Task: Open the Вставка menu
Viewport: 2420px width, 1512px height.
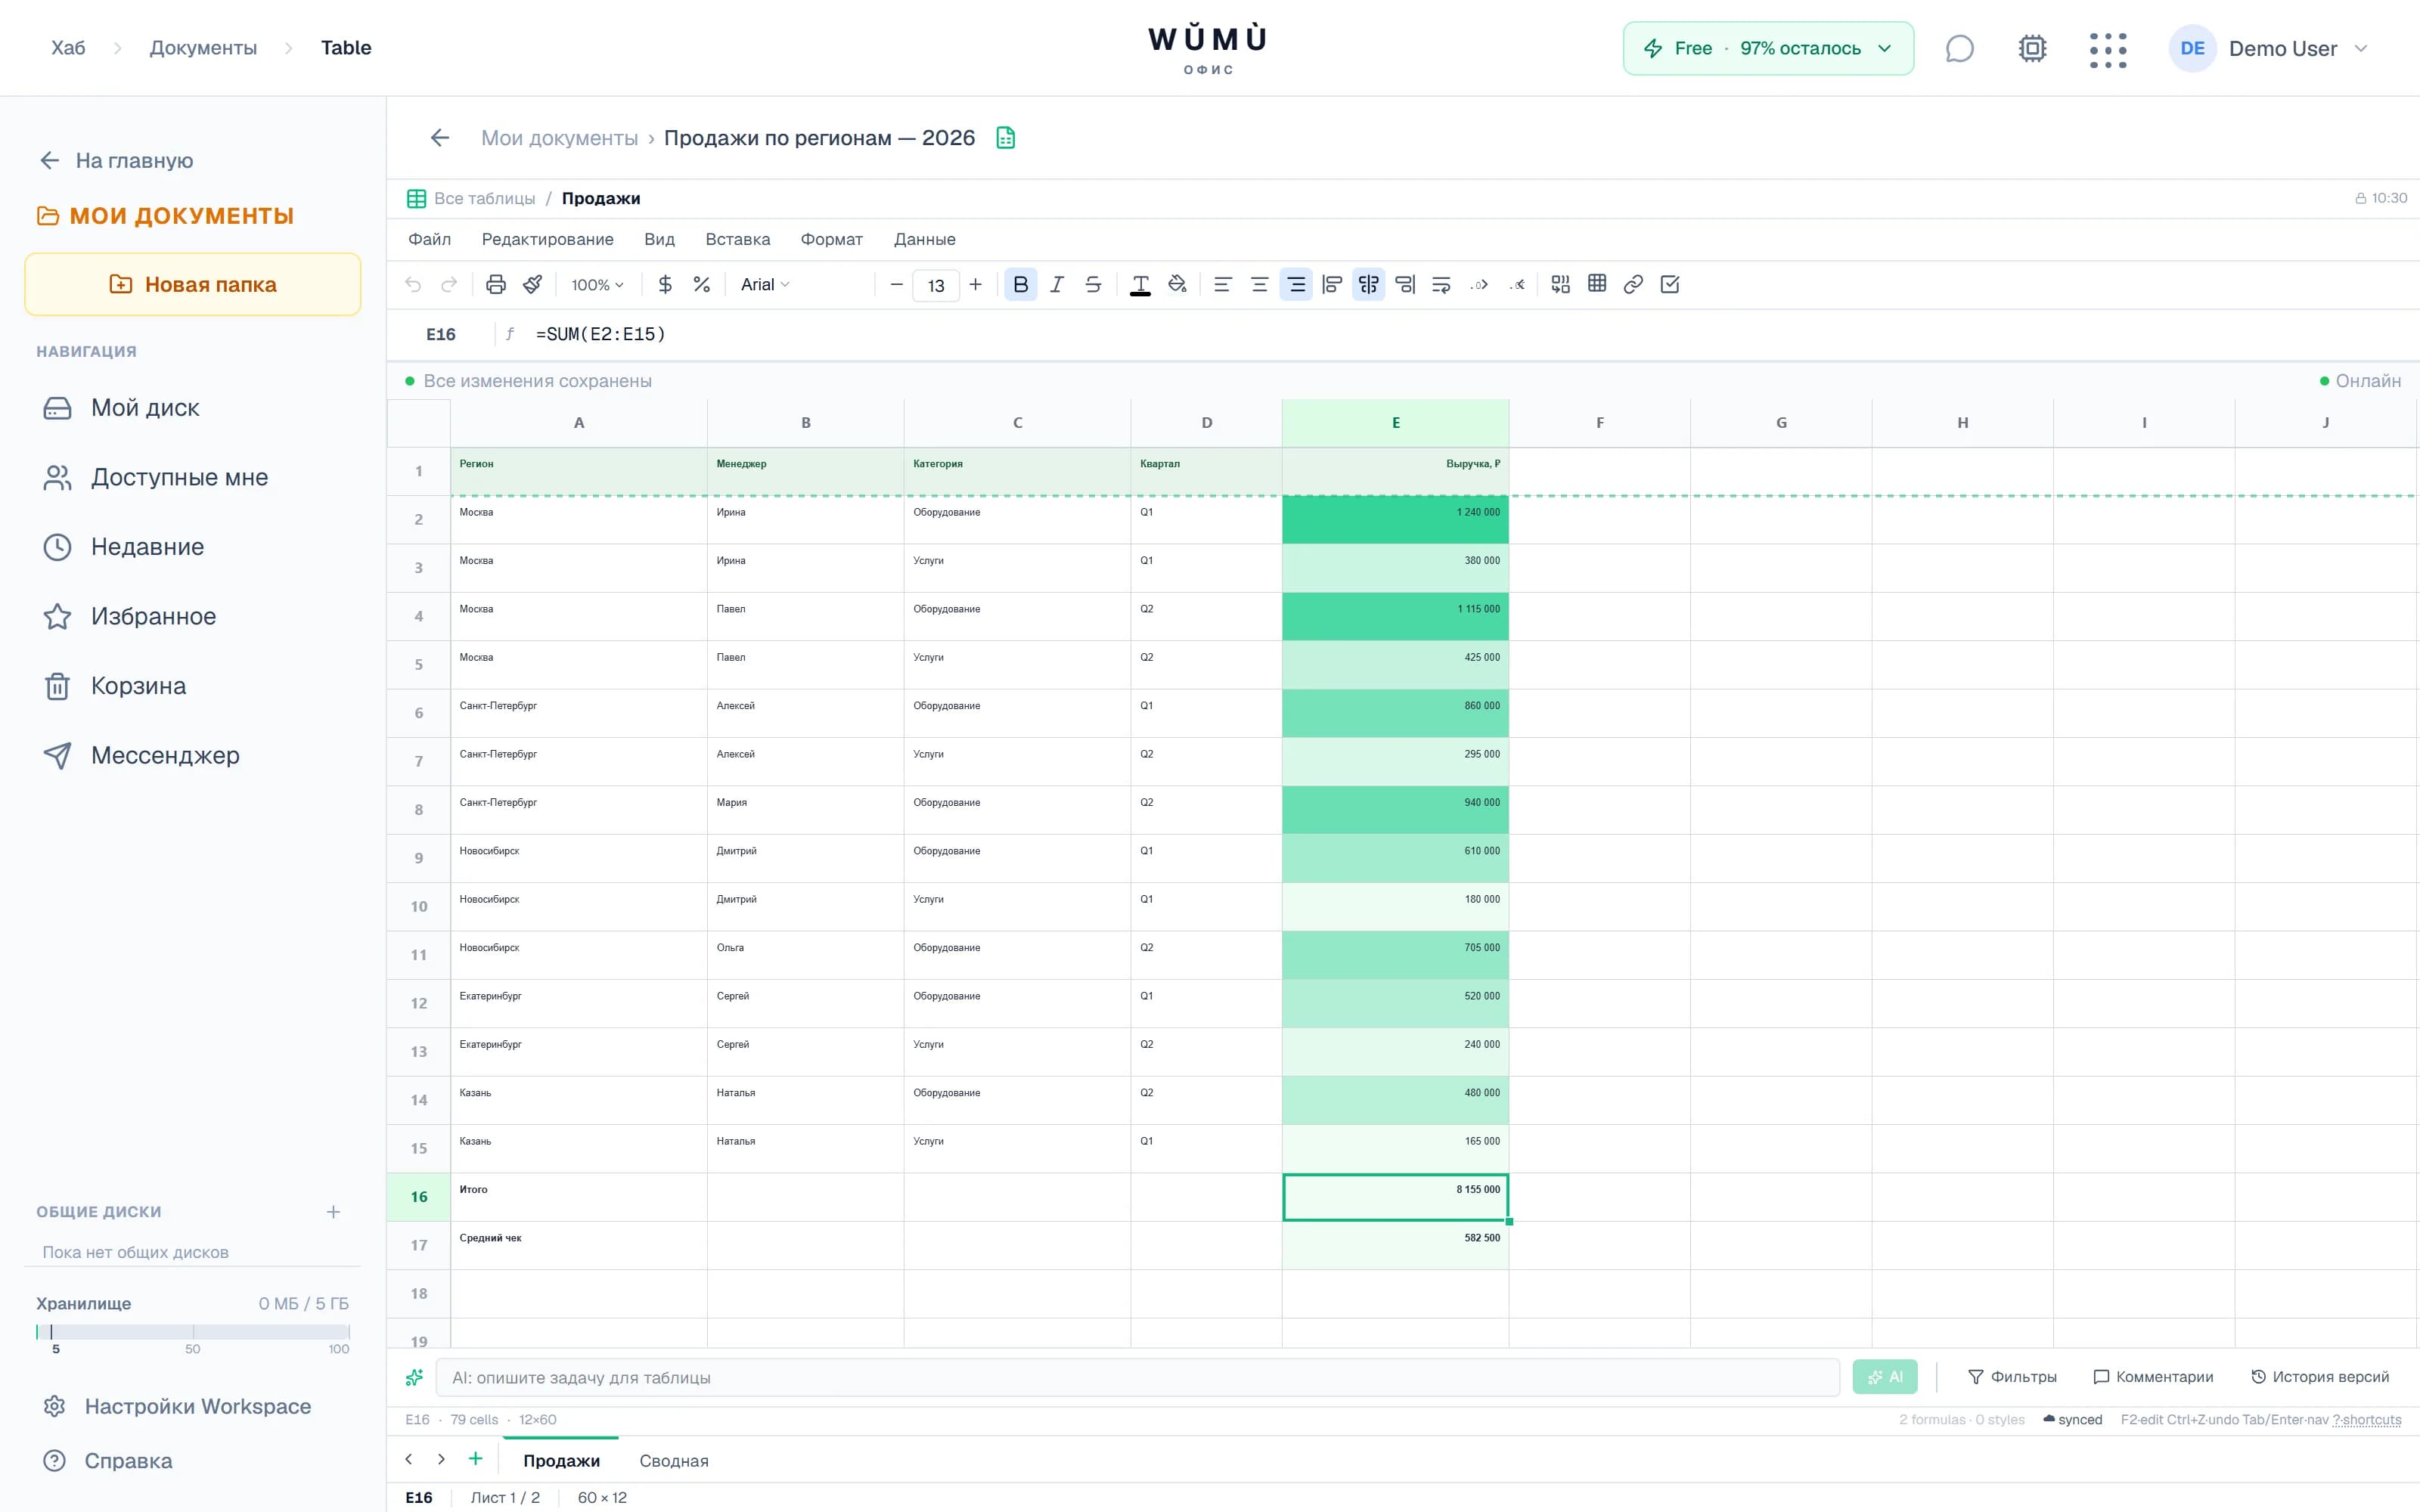Action: point(738,240)
